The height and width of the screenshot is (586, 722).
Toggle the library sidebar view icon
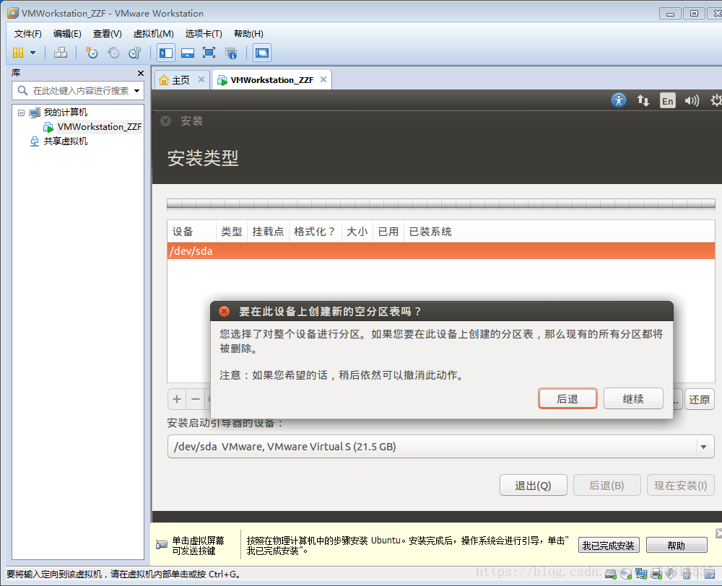(x=166, y=53)
